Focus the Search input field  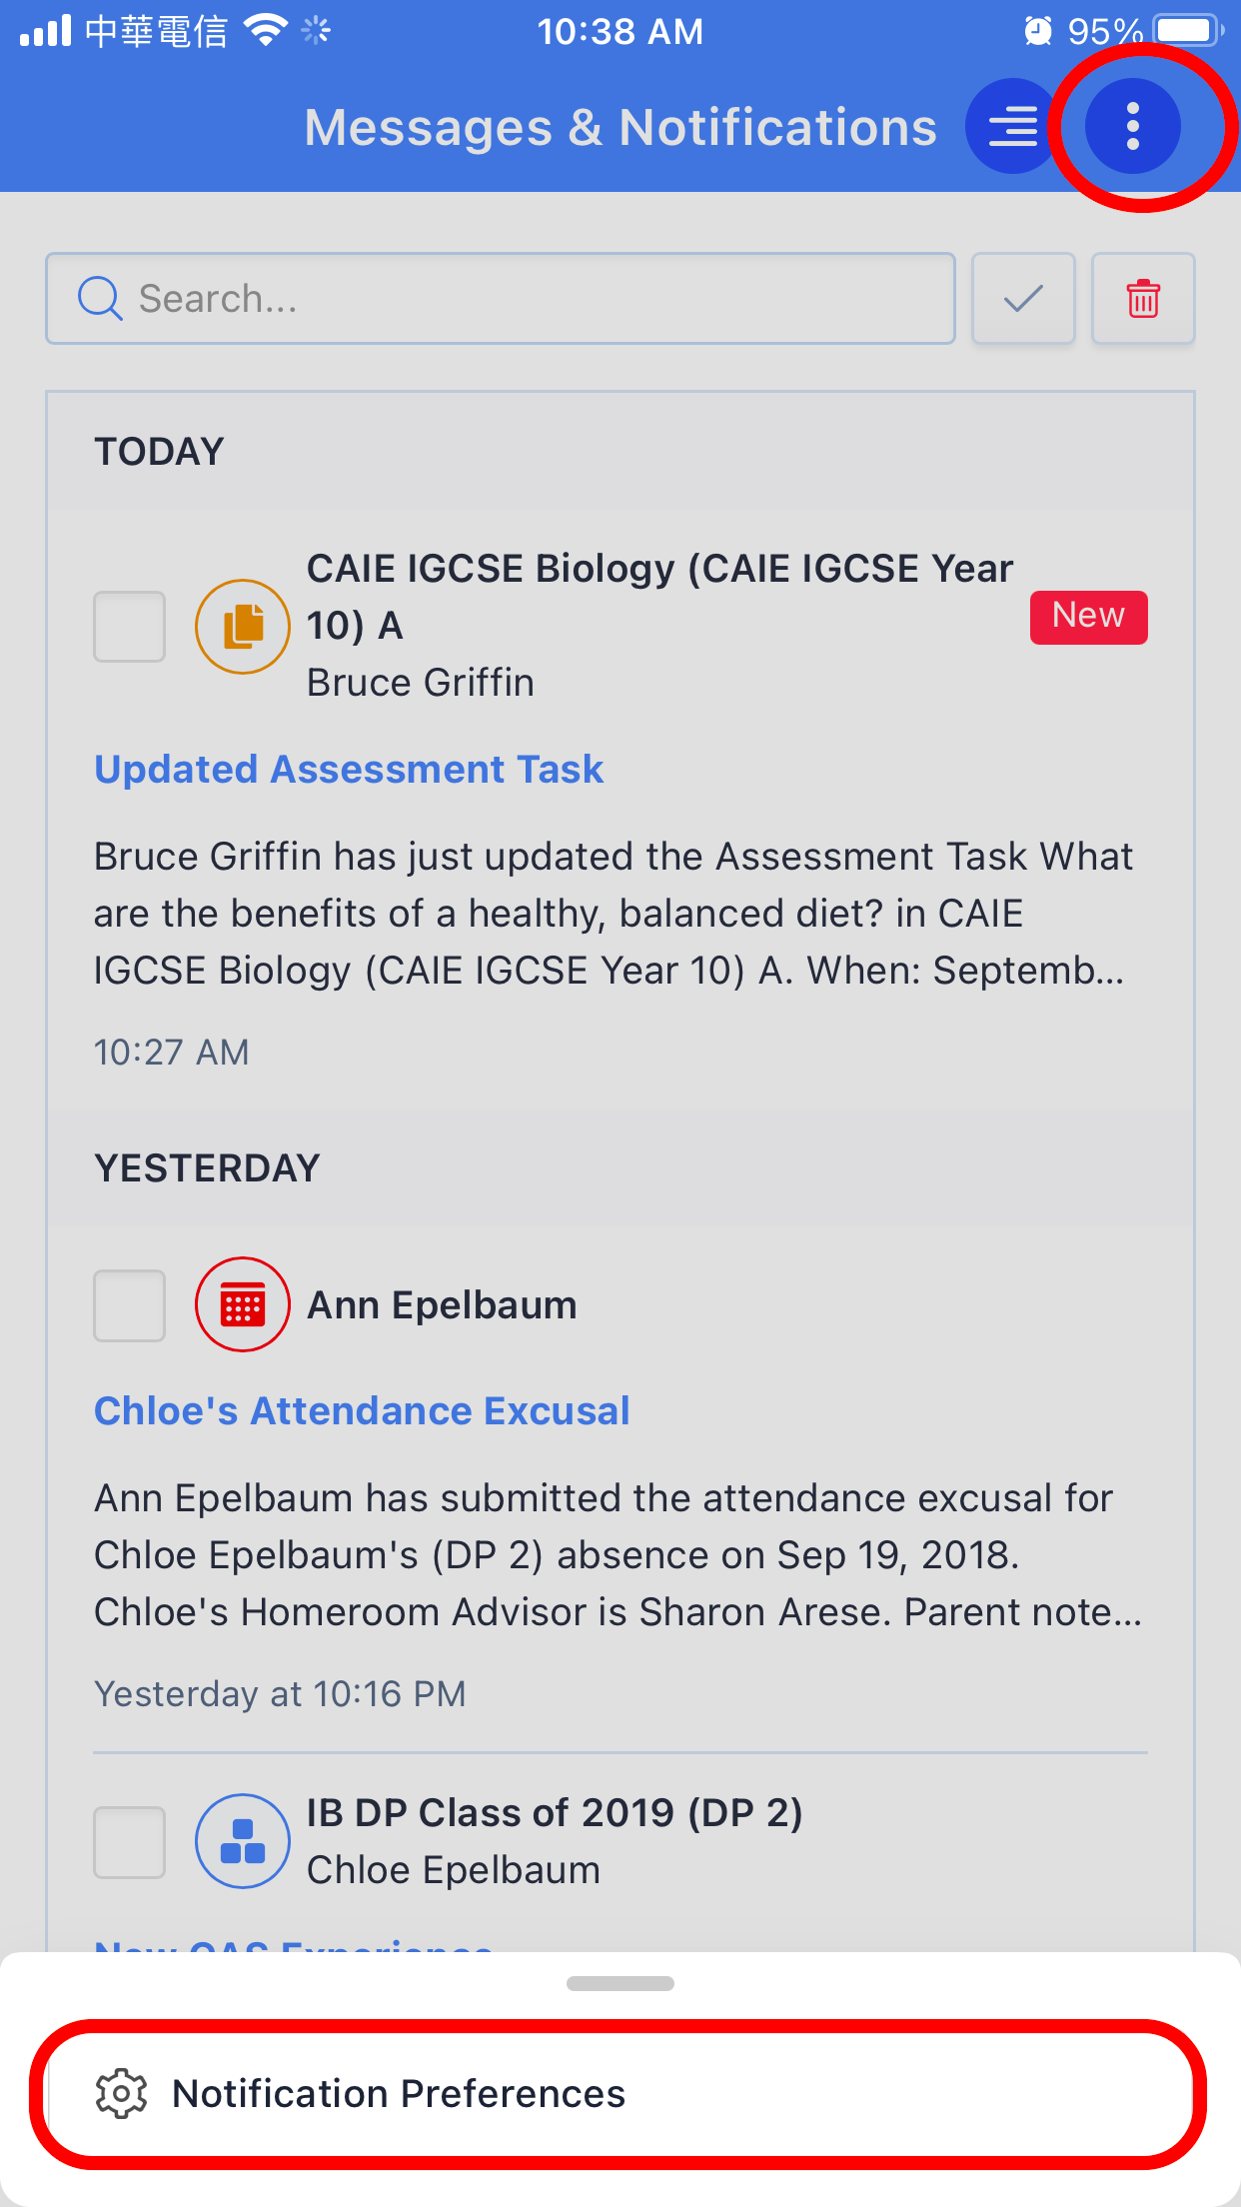(501, 299)
